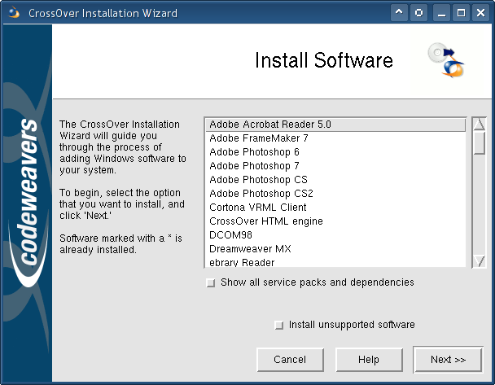This screenshot has width=495, height=385.
Task: Click the scrollbar up arrow
Action: (480, 124)
